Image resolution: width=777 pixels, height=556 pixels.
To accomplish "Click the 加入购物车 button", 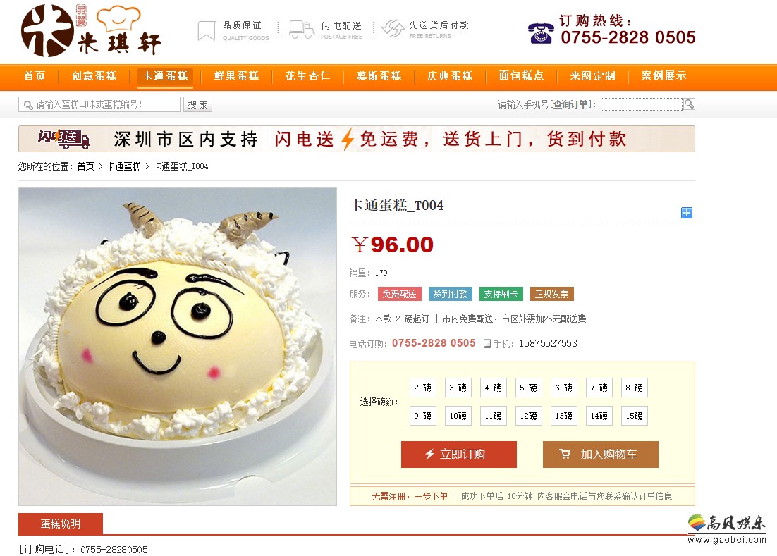I will pyautogui.click(x=601, y=455).
